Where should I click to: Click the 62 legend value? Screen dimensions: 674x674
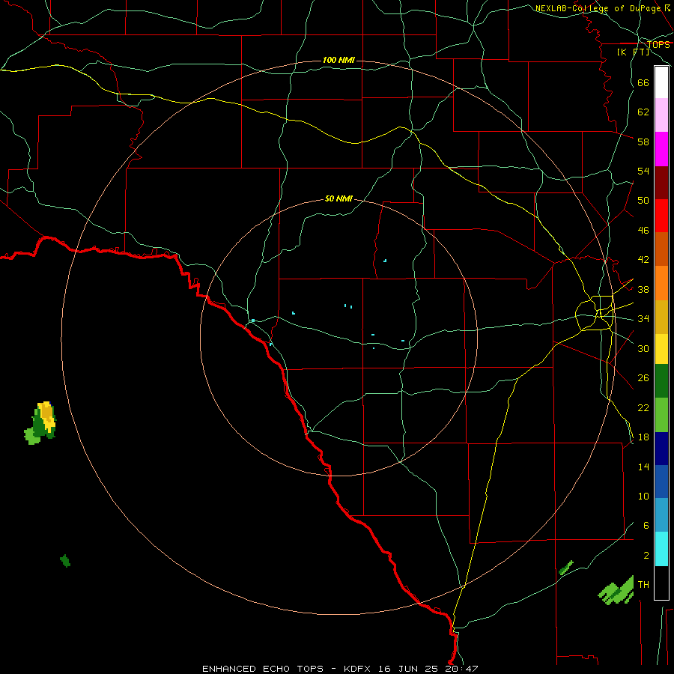pos(643,112)
